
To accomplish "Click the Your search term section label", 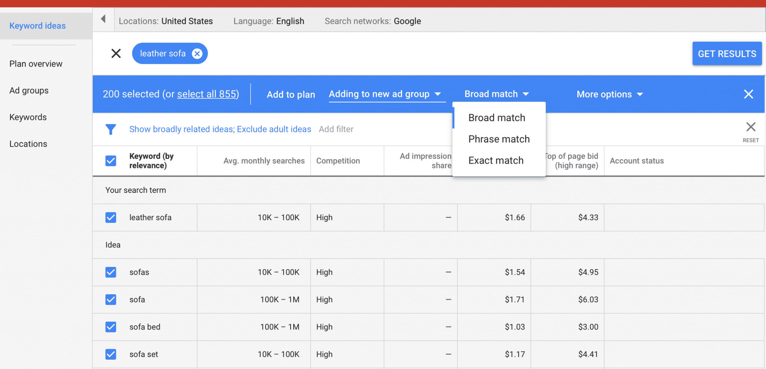I will 135,190.
